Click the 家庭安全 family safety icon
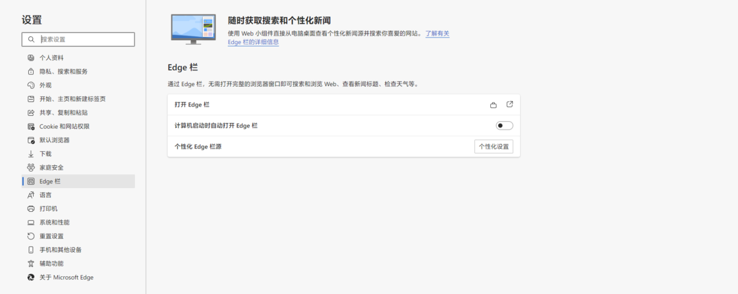Viewport: 738px width, 294px height. 31,168
